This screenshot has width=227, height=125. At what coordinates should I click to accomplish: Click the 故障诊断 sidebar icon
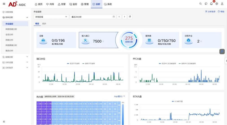pos(4,57)
